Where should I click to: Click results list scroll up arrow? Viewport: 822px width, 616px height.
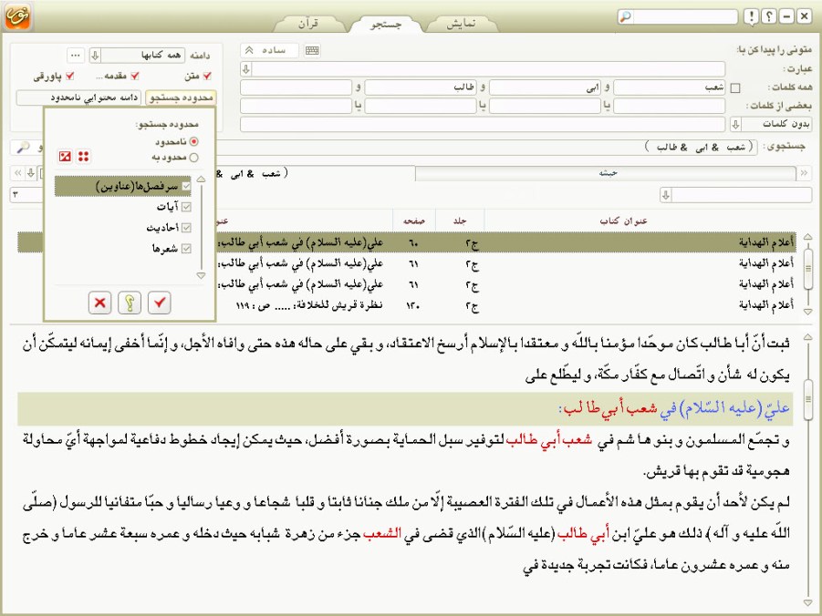tap(808, 237)
